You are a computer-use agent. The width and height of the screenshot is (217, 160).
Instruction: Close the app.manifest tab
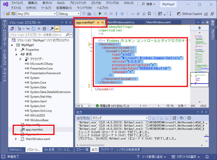(102, 23)
